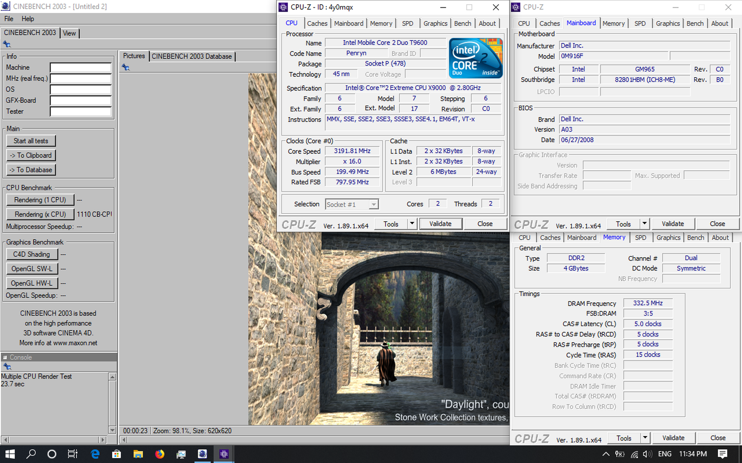Viewport: 742px width, 463px height.
Task: Click Console scrollbar up arrow
Action: tap(113, 377)
